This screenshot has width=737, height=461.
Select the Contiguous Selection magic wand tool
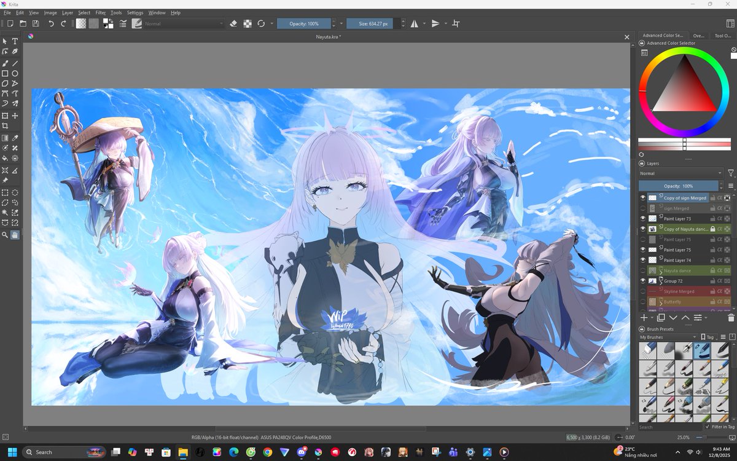coord(5,213)
